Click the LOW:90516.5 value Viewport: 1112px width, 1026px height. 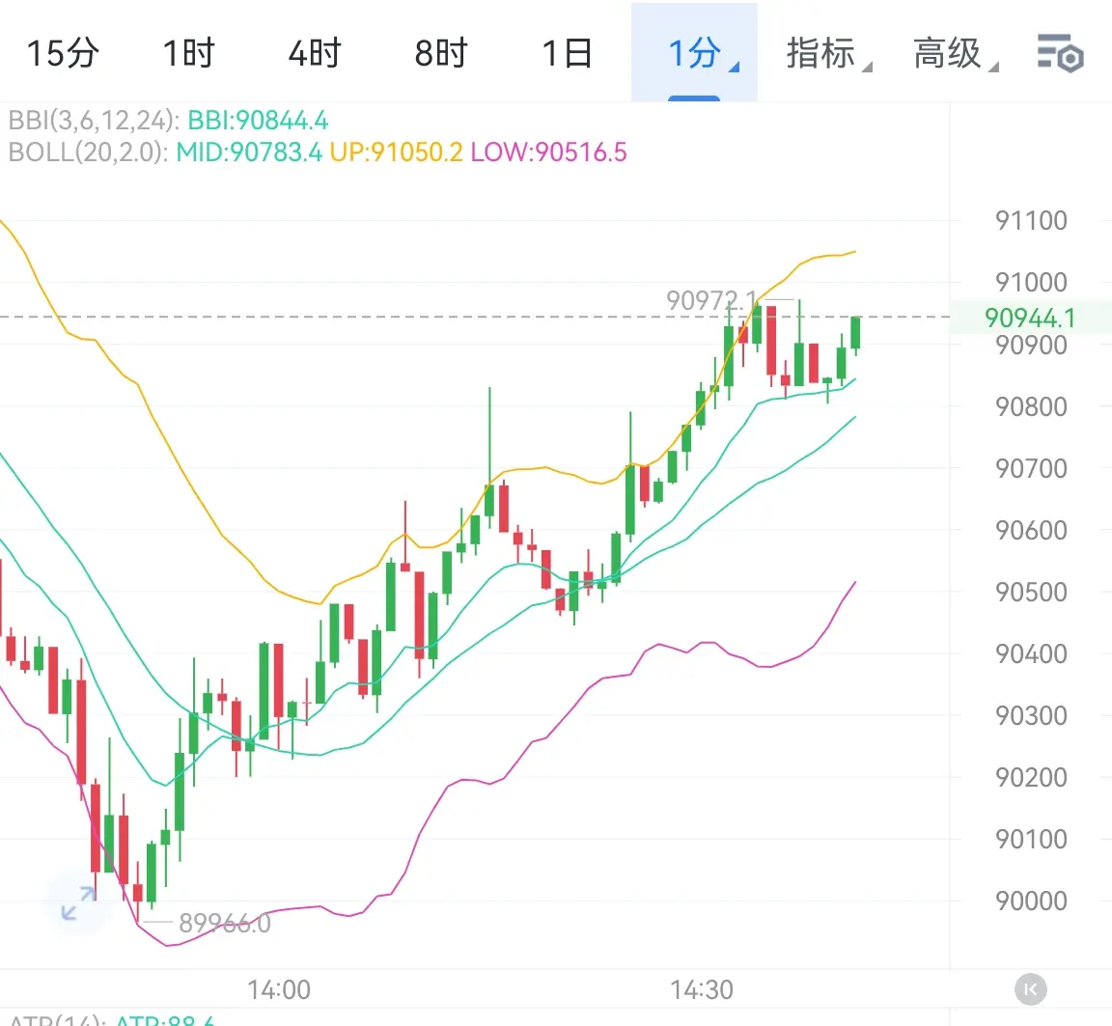point(549,153)
